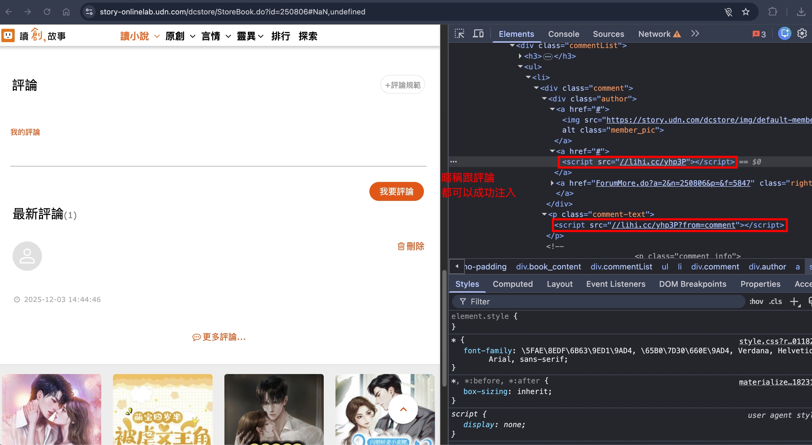The height and width of the screenshot is (445, 812).
Task: Open the browser extensions puzzle icon
Action: pyautogui.click(x=772, y=12)
